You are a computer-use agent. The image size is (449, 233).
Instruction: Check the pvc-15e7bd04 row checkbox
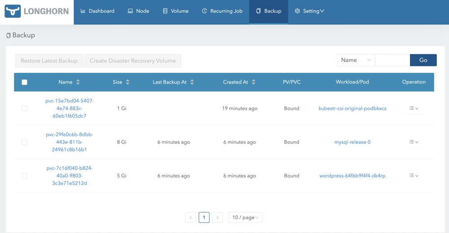25,109
